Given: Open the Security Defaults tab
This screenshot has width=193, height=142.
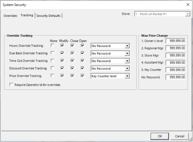Looking at the screenshot, I should (x=49, y=16).
